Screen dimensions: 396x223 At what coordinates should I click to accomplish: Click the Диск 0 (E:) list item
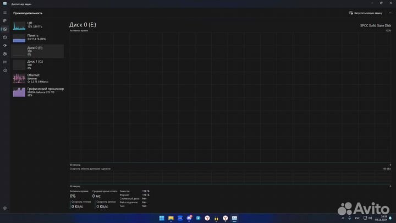pos(37,51)
